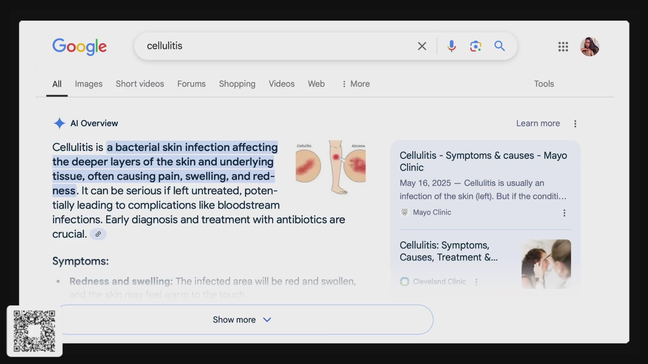Screen dimensions: 648x364
Task: Click the Mayo Clinic favicon
Action: click(x=404, y=212)
